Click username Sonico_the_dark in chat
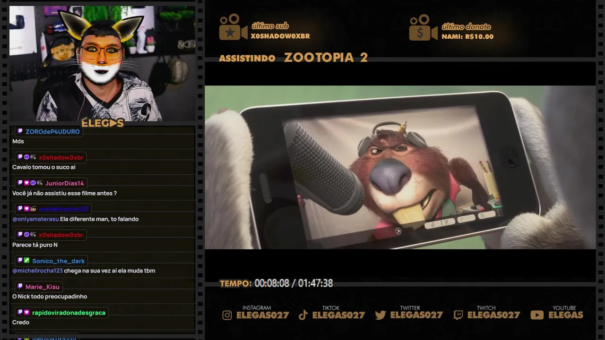This screenshot has height=340, width=605. tap(59, 261)
